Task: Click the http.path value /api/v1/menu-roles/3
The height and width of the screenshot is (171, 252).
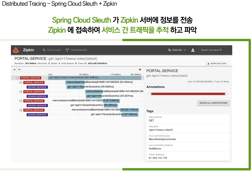Action: click(161, 130)
